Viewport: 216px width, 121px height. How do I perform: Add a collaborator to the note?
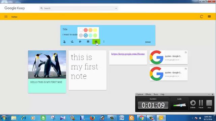tap(72, 42)
